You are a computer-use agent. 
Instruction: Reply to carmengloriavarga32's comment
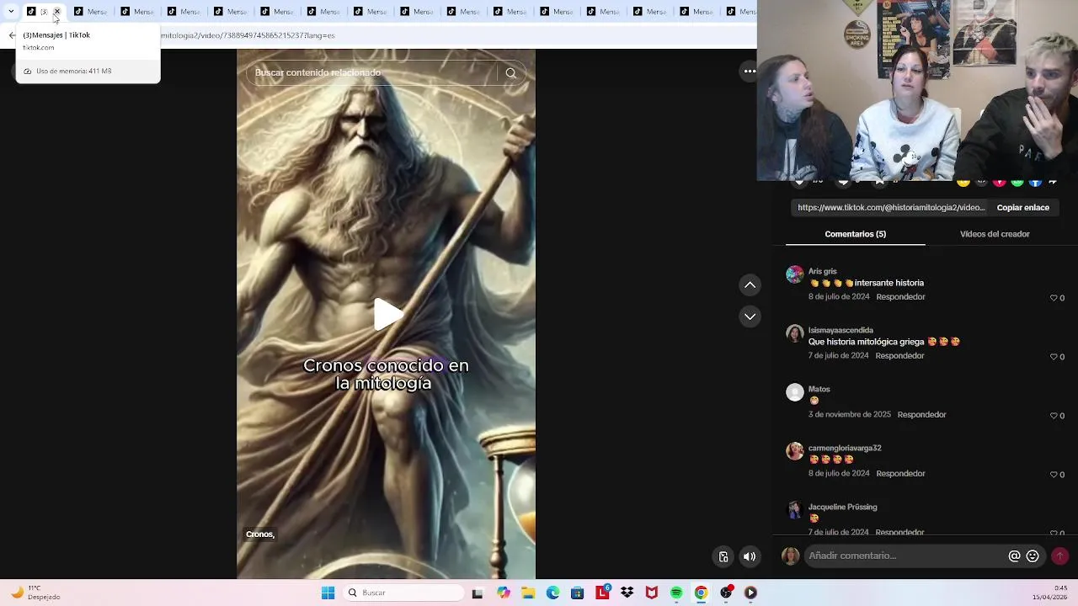coord(900,474)
